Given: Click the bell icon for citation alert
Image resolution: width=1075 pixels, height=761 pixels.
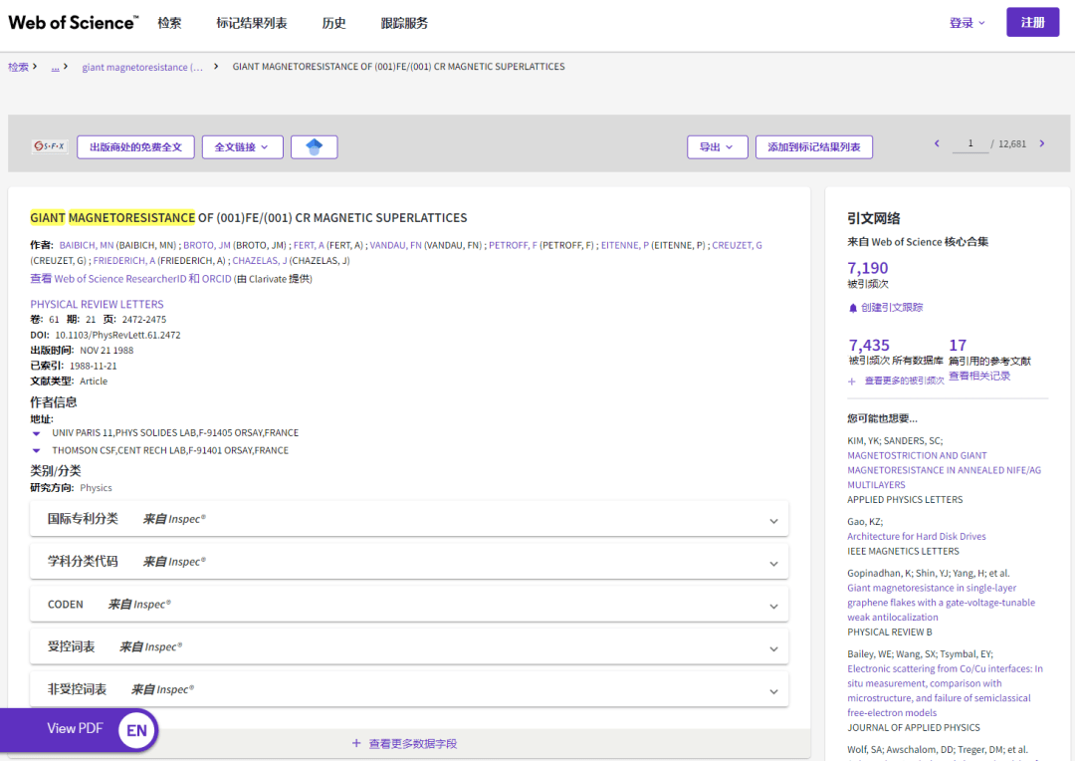Looking at the screenshot, I should (x=852, y=308).
